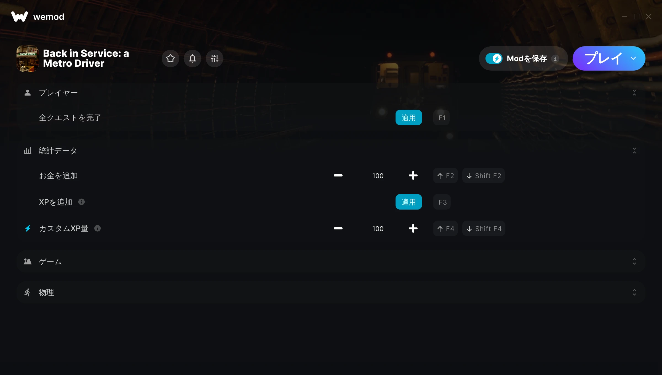Expand the ゲーム section

634,261
